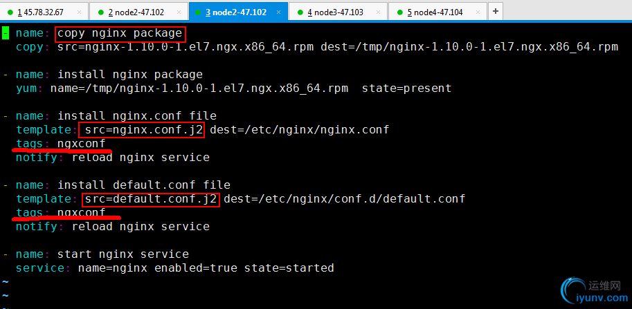Select tab 2 node2-47.102
The height and width of the screenshot is (309, 632).
click(x=138, y=12)
